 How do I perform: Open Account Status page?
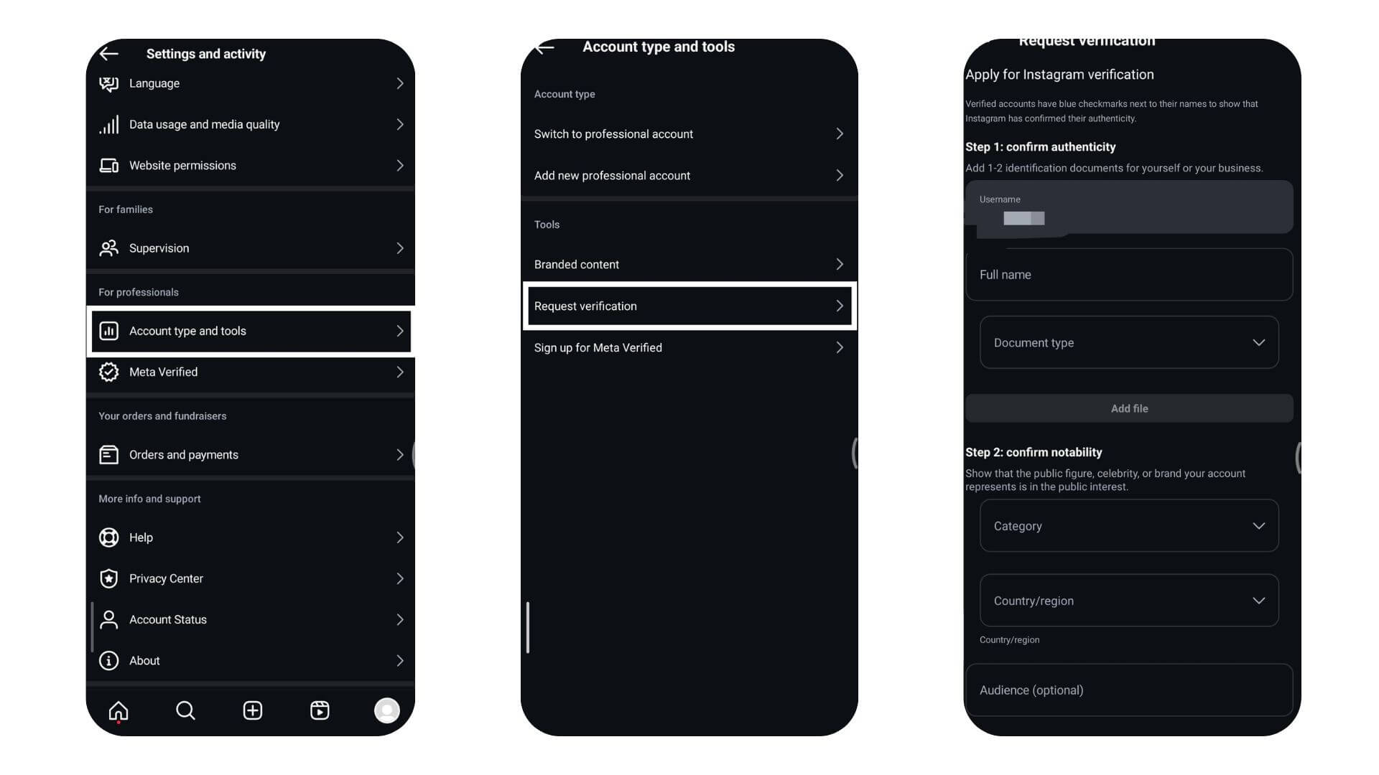point(250,619)
